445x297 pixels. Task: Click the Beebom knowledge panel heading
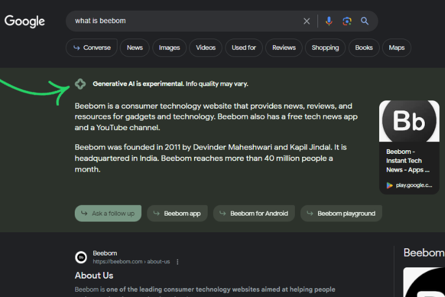(424, 252)
